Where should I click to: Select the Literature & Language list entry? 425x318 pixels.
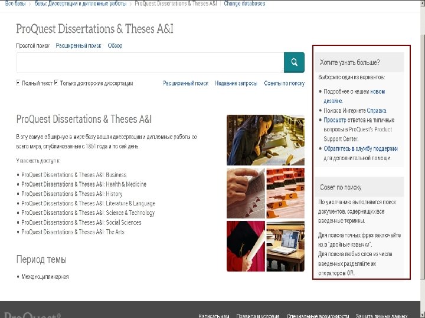point(88,203)
